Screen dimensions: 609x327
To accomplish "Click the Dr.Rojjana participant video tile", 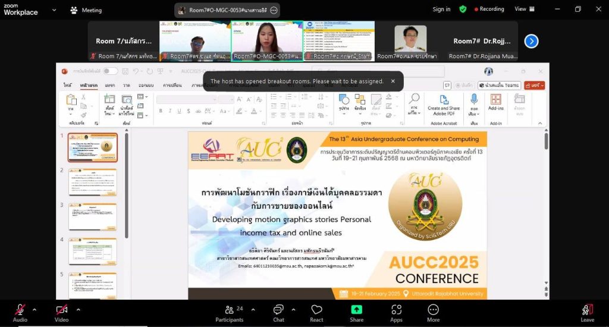I will [482, 41].
